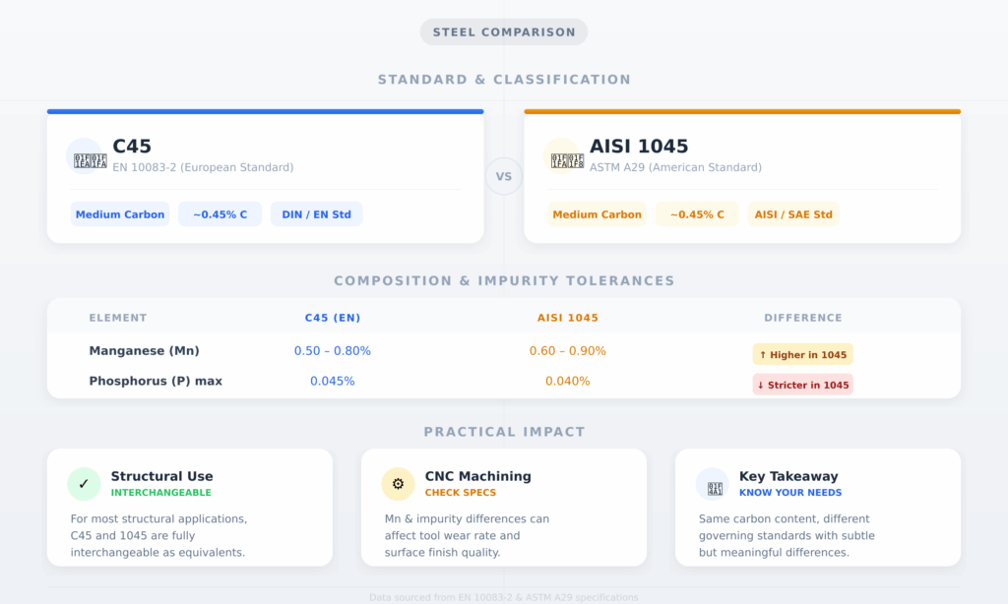The height and width of the screenshot is (604, 1008).
Task: Click the C45 (EN) column header
Action: (333, 318)
